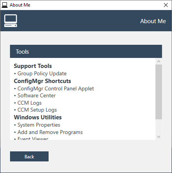This screenshot has width=172, height=173.
Task: Click the Tools panel header
Action: click(x=86, y=51)
